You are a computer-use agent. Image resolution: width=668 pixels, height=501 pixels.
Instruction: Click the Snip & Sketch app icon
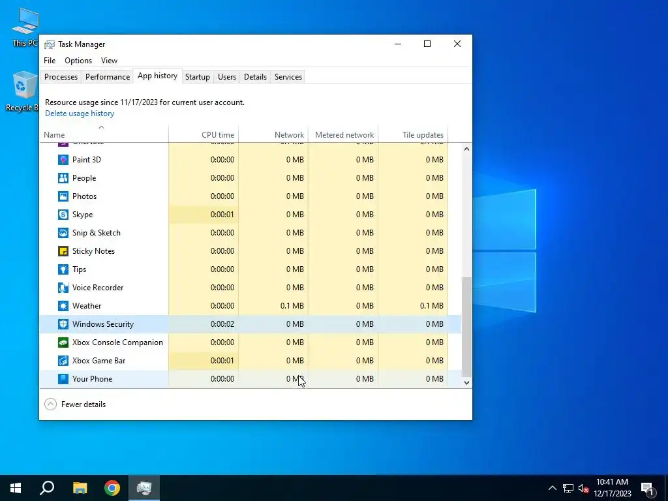click(x=63, y=233)
